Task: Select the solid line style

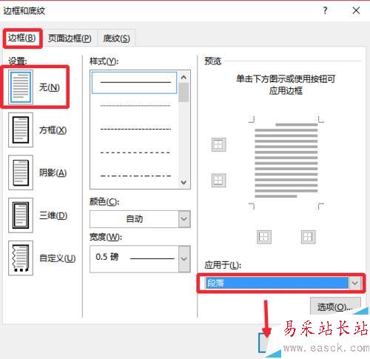Action: [135, 82]
